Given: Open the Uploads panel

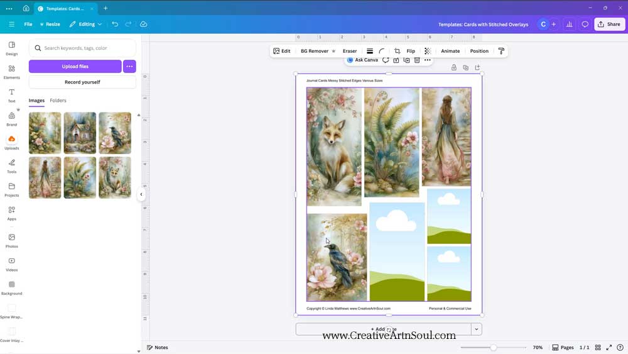Looking at the screenshot, I should pyautogui.click(x=11, y=143).
